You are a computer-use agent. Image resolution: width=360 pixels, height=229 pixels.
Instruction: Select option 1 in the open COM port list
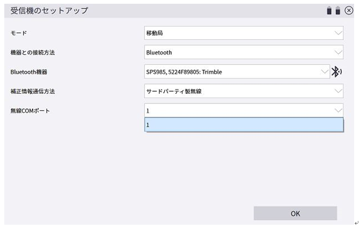pyautogui.click(x=243, y=125)
